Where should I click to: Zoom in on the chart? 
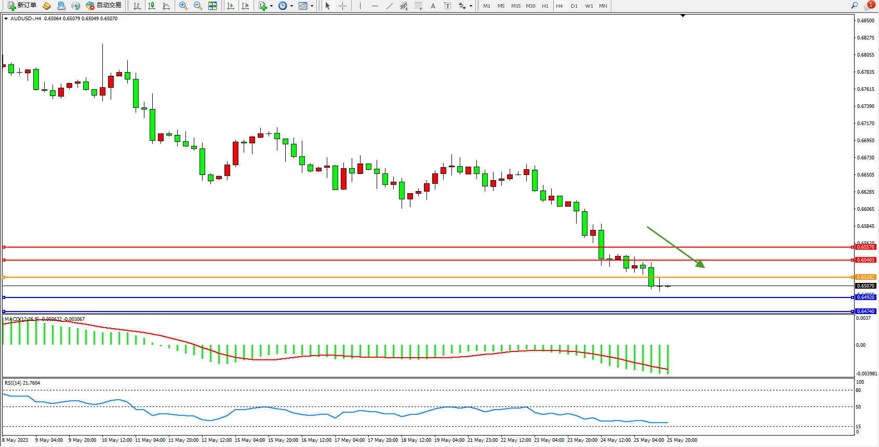(183, 6)
